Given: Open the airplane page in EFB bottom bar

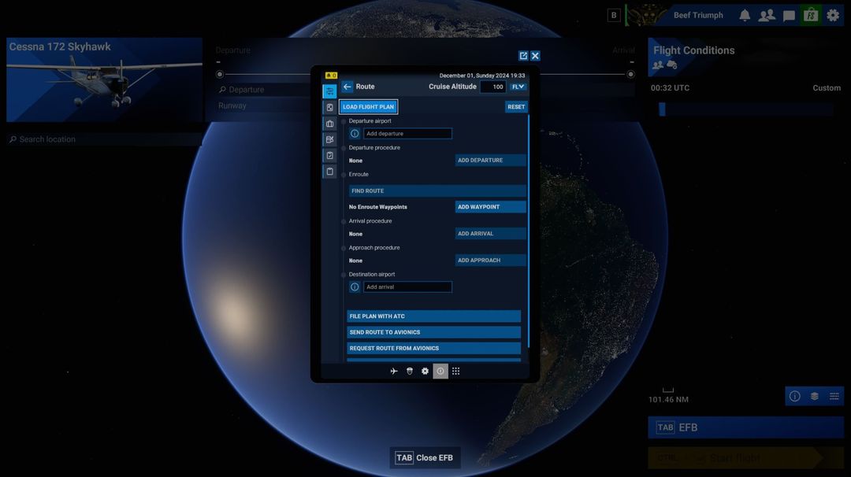Looking at the screenshot, I should point(394,372).
